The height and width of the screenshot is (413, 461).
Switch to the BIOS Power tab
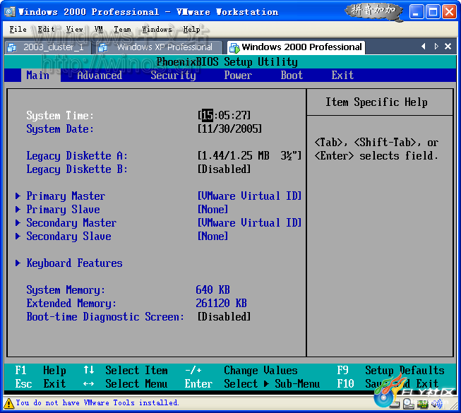(238, 76)
